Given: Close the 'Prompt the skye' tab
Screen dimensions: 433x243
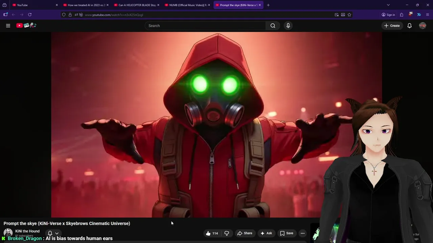Looking at the screenshot, I should click(x=260, y=5).
